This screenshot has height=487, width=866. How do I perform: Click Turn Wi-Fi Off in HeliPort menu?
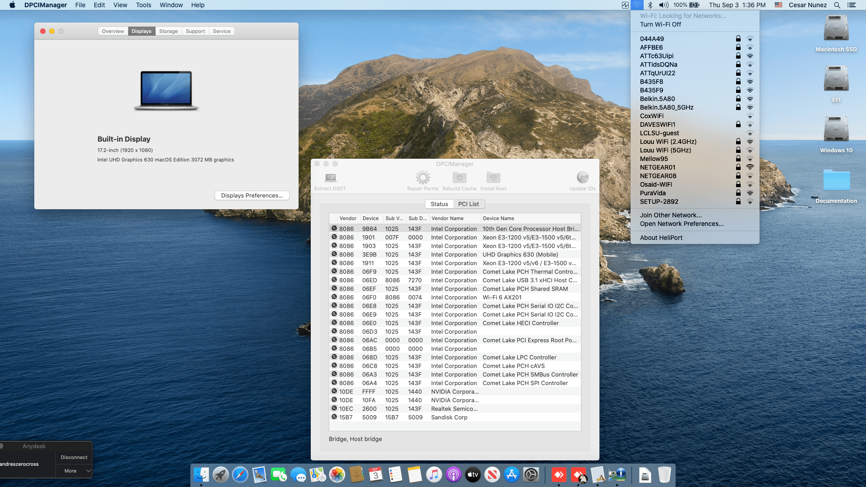tap(695, 24)
